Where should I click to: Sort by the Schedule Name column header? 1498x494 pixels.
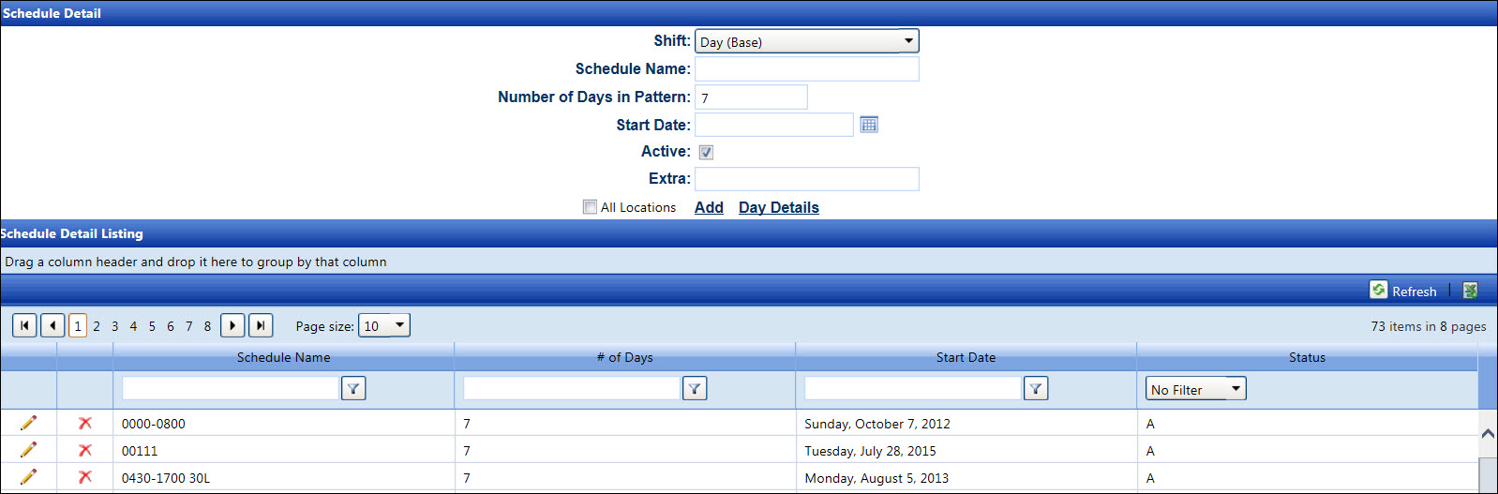283,357
